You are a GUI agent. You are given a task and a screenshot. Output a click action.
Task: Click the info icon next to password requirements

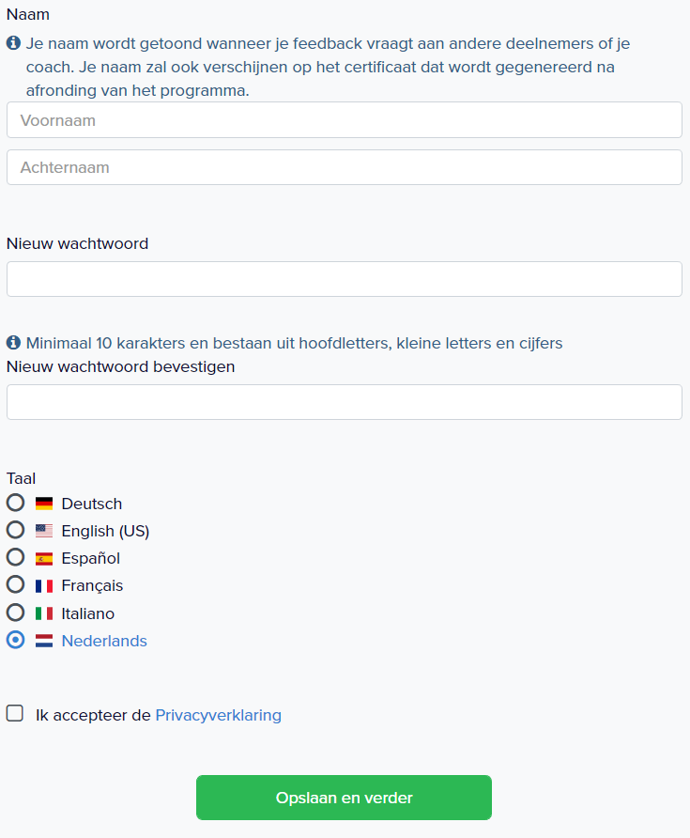[x=13, y=342]
